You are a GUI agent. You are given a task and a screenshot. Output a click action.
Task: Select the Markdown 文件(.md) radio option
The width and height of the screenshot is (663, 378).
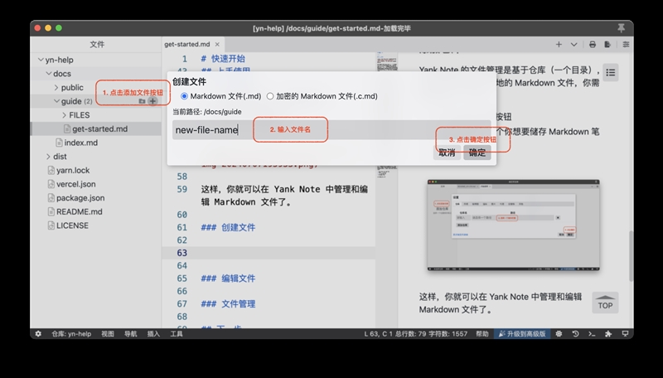point(184,96)
